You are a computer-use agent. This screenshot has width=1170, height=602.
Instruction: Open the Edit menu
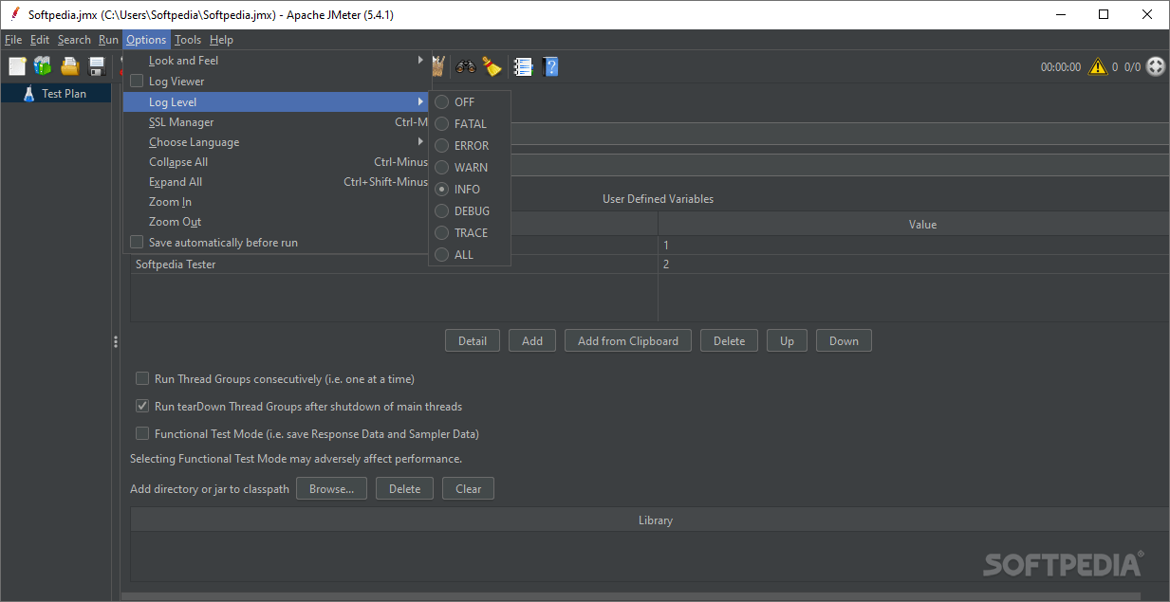pos(40,40)
